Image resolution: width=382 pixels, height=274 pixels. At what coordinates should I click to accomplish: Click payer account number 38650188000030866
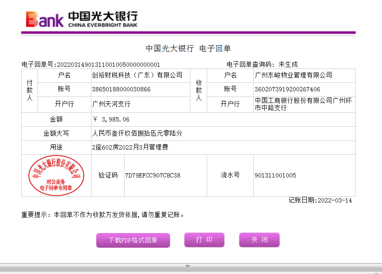(x=121, y=89)
